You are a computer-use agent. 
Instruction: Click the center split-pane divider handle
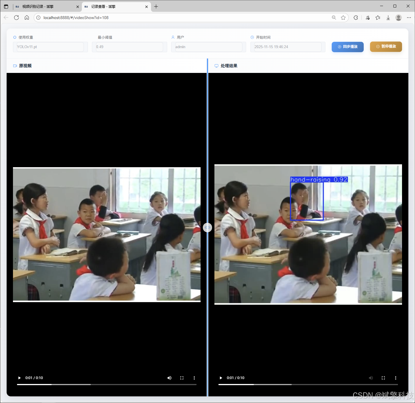(x=207, y=227)
